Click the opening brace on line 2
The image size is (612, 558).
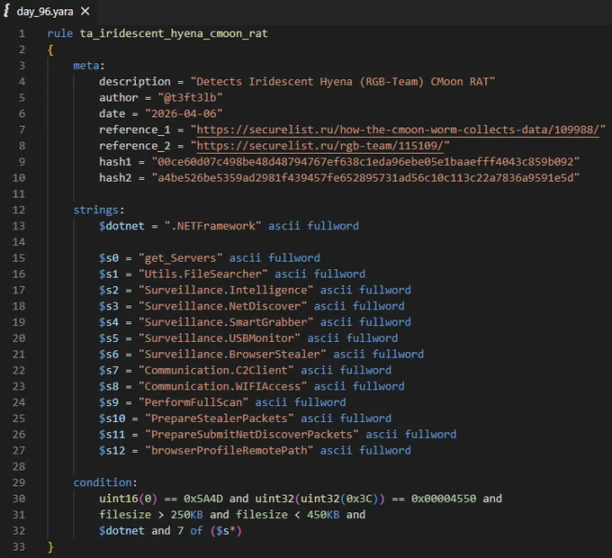tap(50, 49)
